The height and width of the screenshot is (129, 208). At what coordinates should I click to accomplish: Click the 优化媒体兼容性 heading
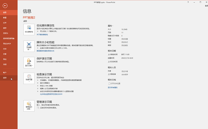click(x=45, y=25)
